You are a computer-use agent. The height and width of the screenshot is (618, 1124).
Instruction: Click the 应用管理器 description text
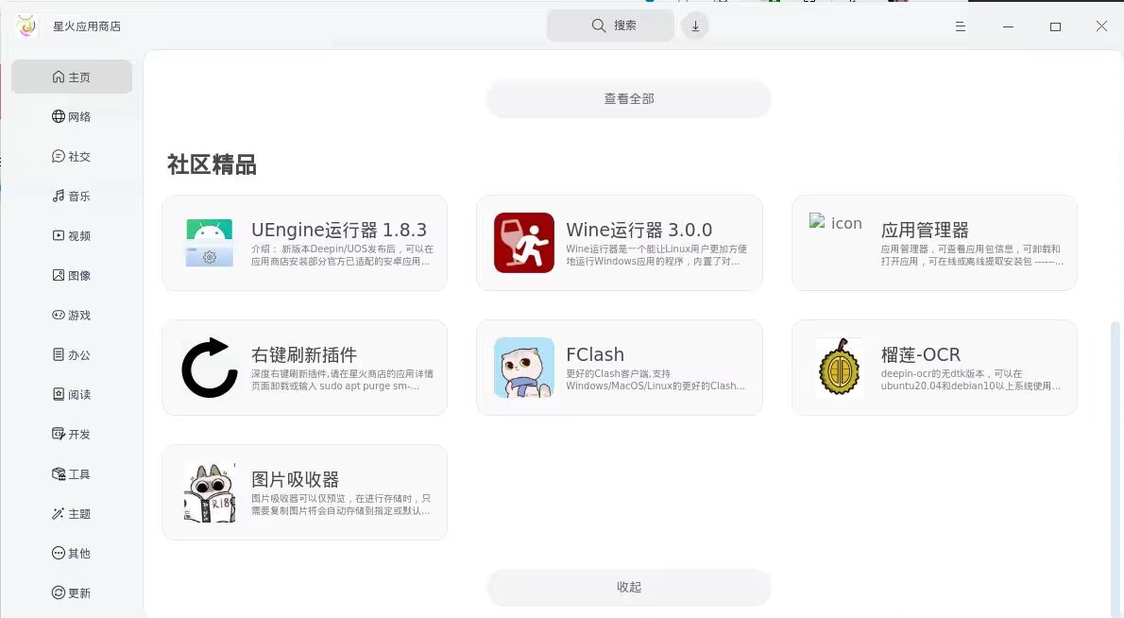click(972, 255)
